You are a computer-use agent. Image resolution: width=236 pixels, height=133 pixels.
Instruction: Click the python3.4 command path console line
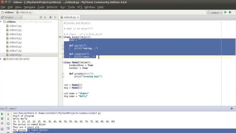point(57,113)
